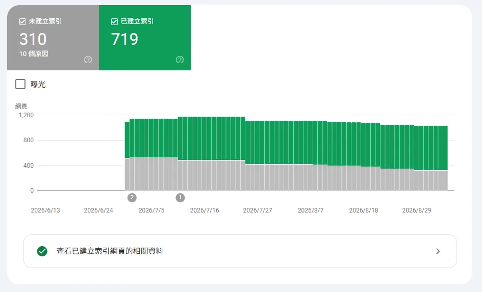Click green check icon beside 查看已建立索引

[x=42, y=251]
